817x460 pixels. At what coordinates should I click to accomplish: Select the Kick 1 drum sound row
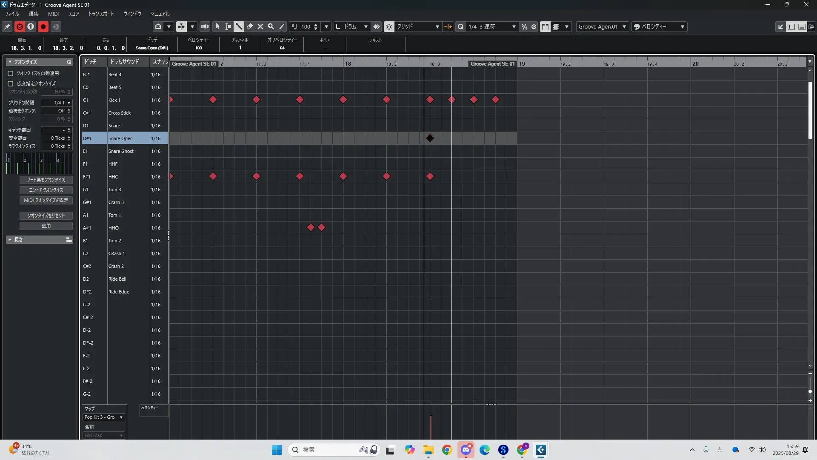(x=114, y=100)
